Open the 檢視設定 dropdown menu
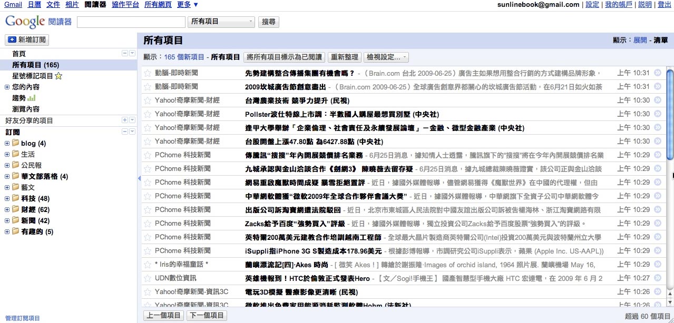Screen dimensions: 674x323 click(386, 57)
